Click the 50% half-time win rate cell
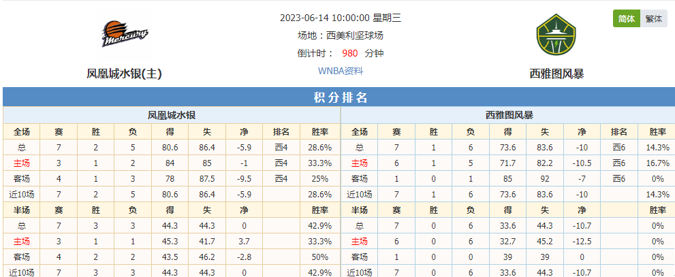The width and height of the screenshot is (675, 277). point(320,257)
